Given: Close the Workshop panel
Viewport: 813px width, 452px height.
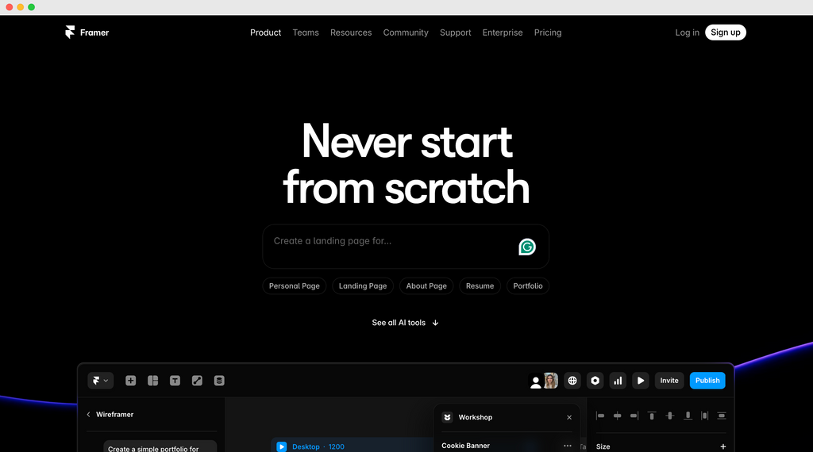Looking at the screenshot, I should (569, 417).
